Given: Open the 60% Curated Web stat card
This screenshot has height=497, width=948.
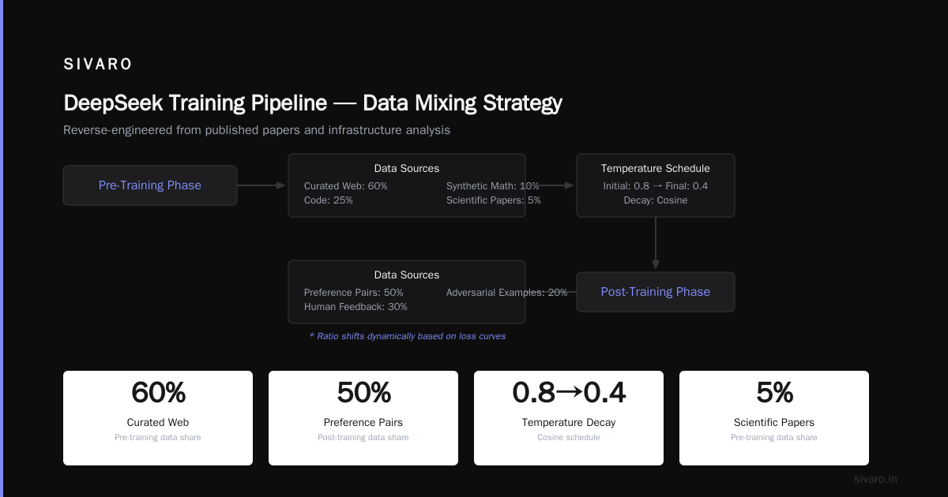Looking at the screenshot, I should [x=158, y=418].
